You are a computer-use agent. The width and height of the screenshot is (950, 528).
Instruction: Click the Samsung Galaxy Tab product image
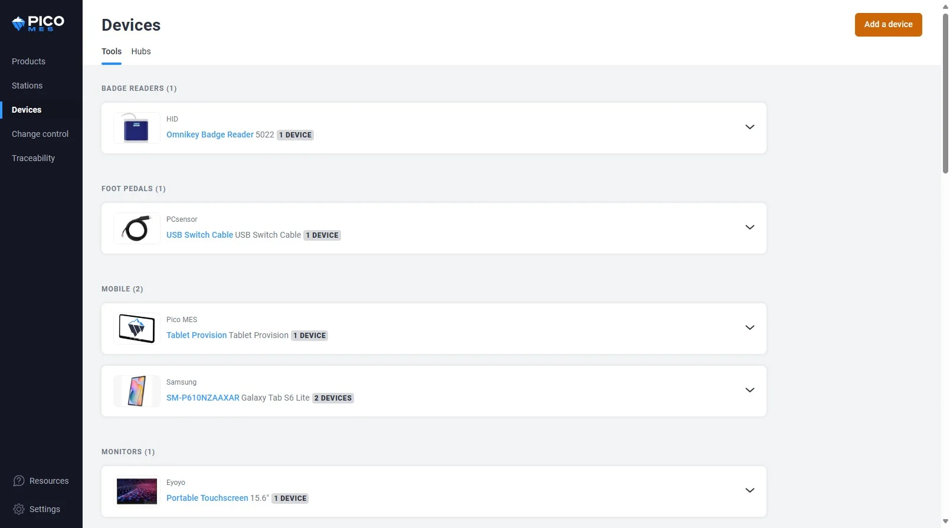point(137,391)
